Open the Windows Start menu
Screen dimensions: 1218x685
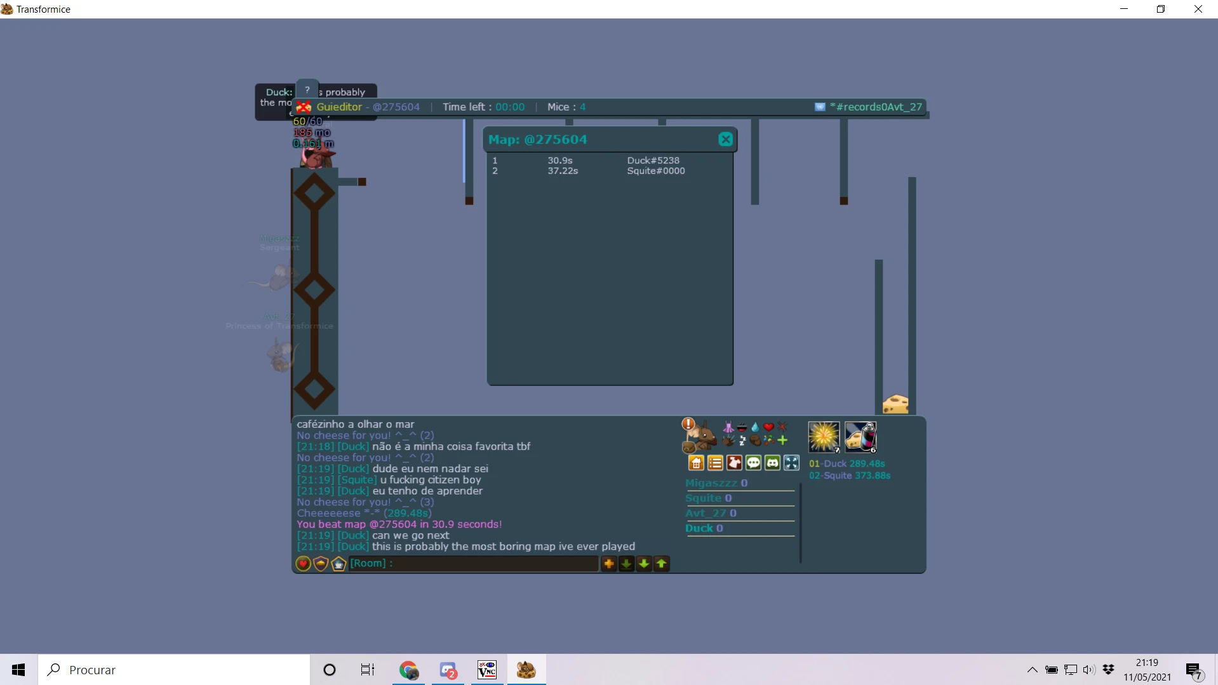(x=18, y=670)
